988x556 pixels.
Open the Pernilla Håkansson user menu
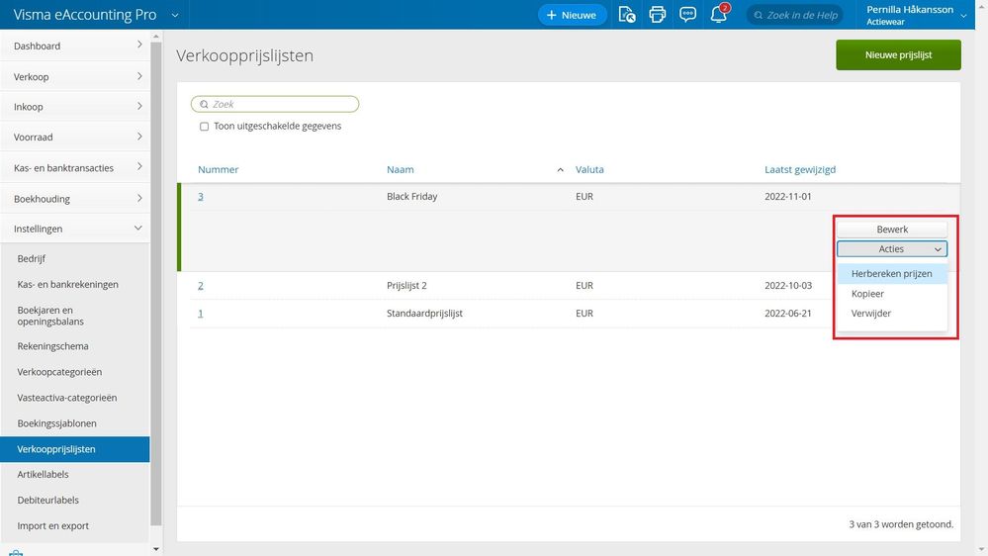click(916, 15)
